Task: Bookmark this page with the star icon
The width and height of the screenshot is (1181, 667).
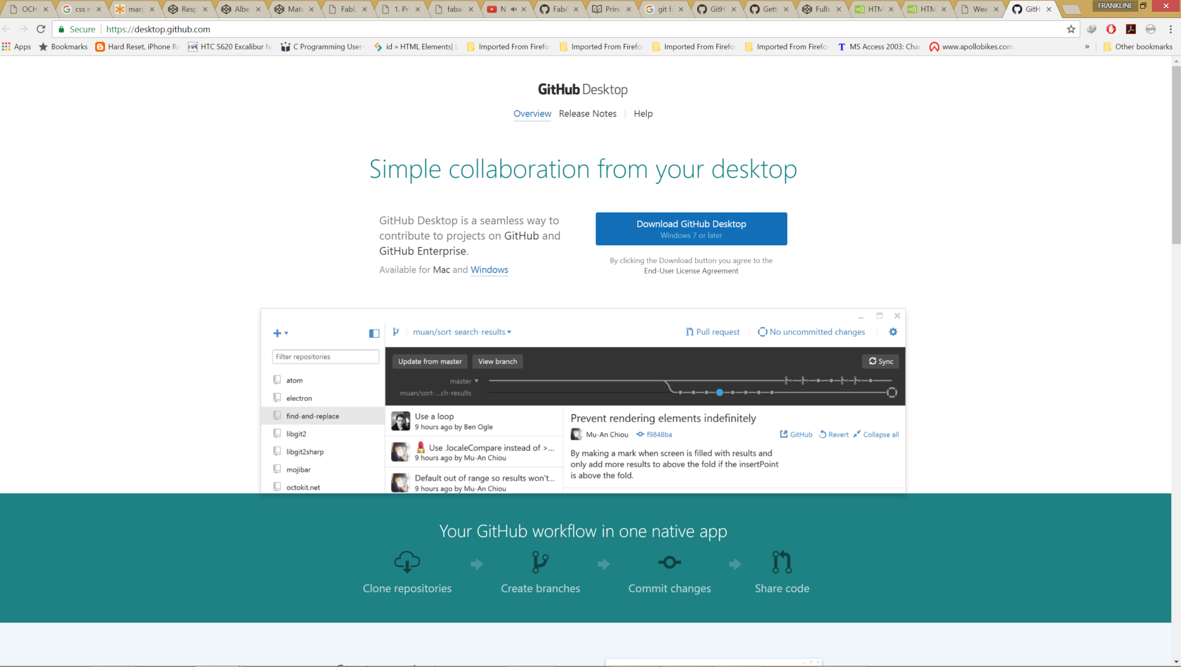Action: point(1071,29)
